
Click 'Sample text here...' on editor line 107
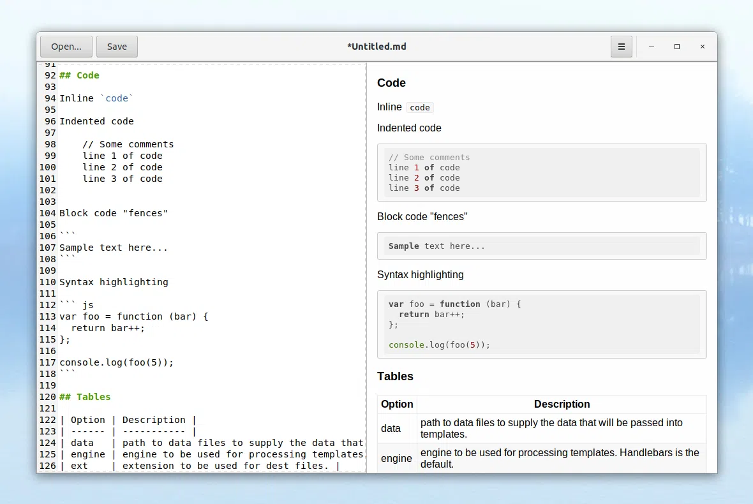pyautogui.click(x=114, y=248)
